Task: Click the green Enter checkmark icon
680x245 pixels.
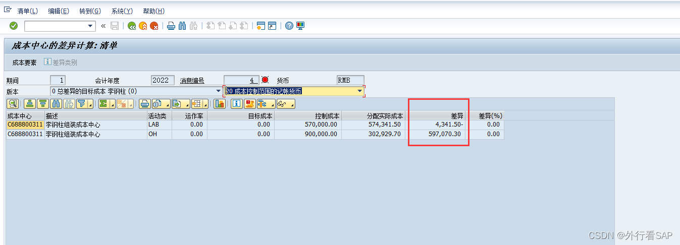Action: pos(14,26)
